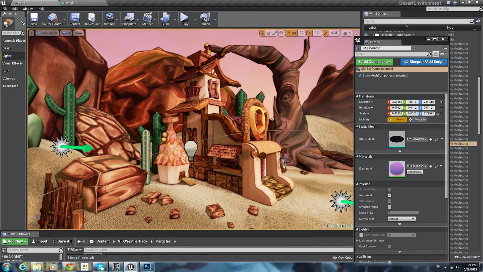The width and height of the screenshot is (483, 272).
Task: Click the Add Component button
Action: click(374, 62)
